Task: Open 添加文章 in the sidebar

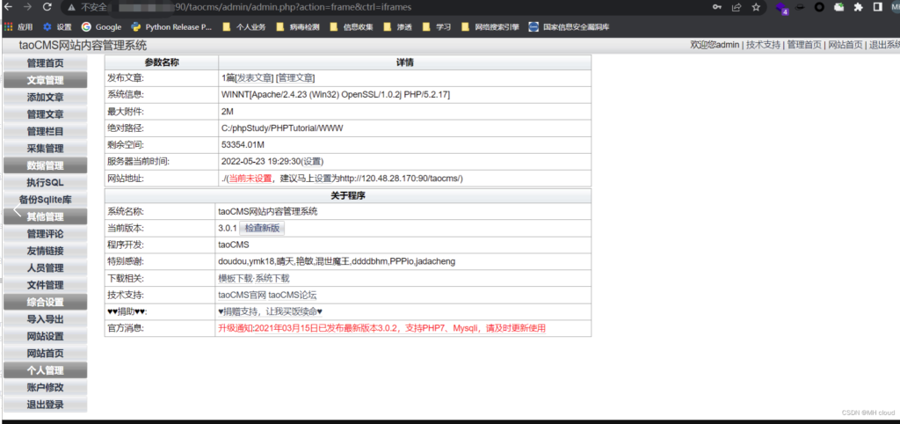Action: click(x=46, y=97)
